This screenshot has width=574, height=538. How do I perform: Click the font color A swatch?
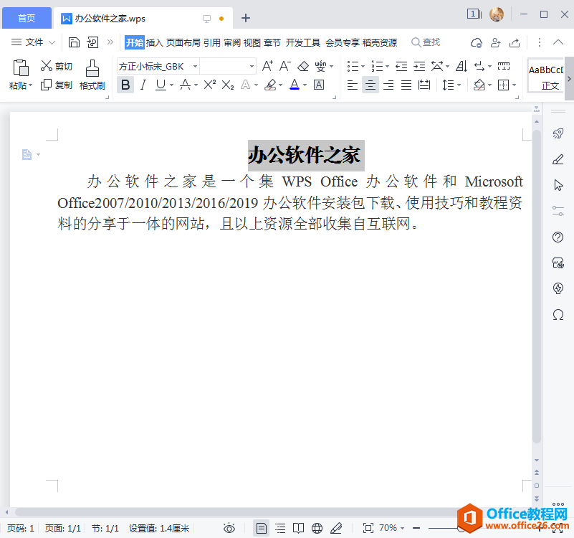(295, 85)
